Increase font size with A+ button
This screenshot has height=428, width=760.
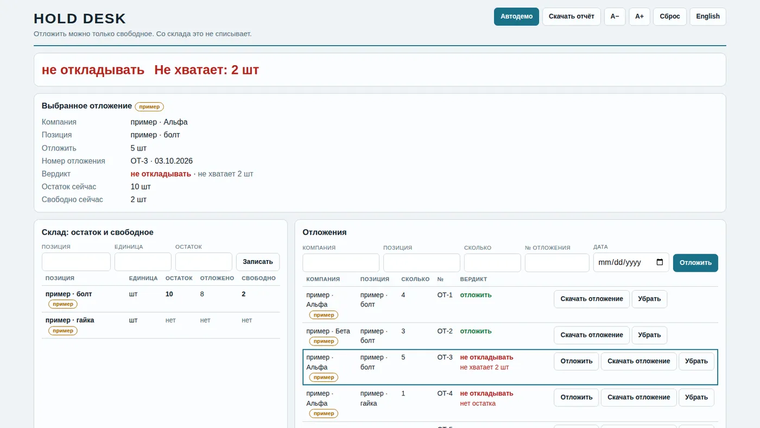coord(639,16)
